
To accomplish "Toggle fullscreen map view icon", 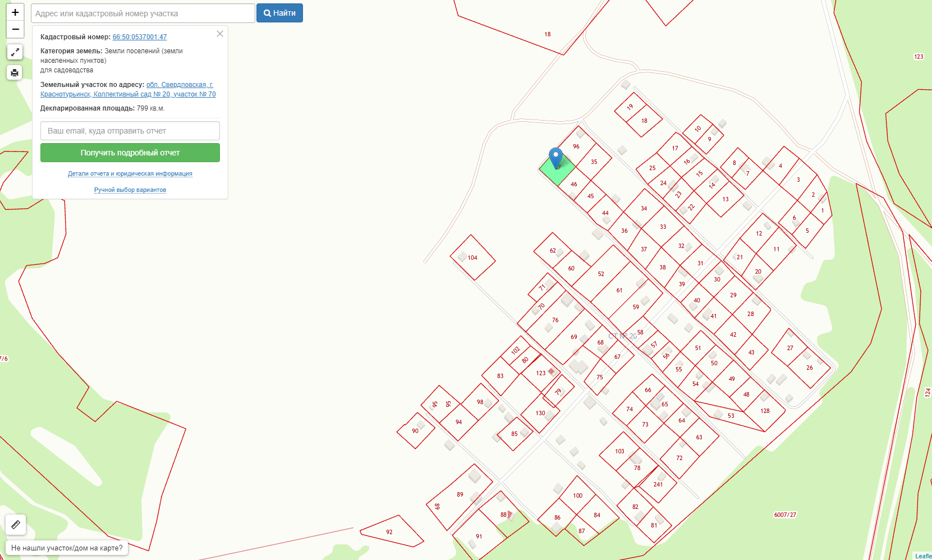I will coord(15,52).
